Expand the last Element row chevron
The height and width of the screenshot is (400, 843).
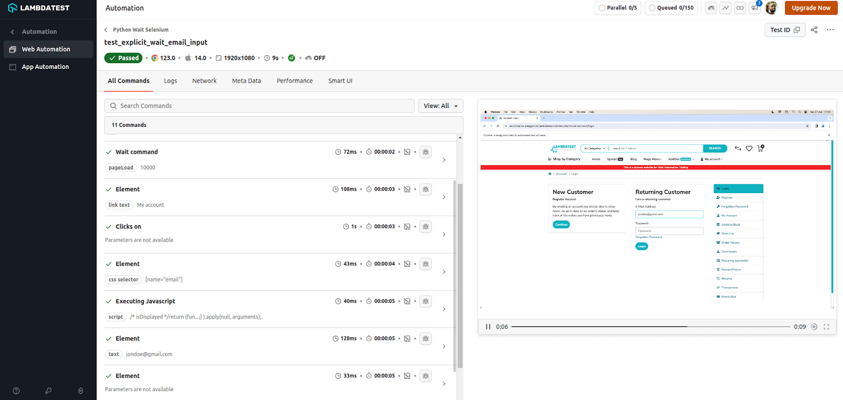tap(444, 384)
